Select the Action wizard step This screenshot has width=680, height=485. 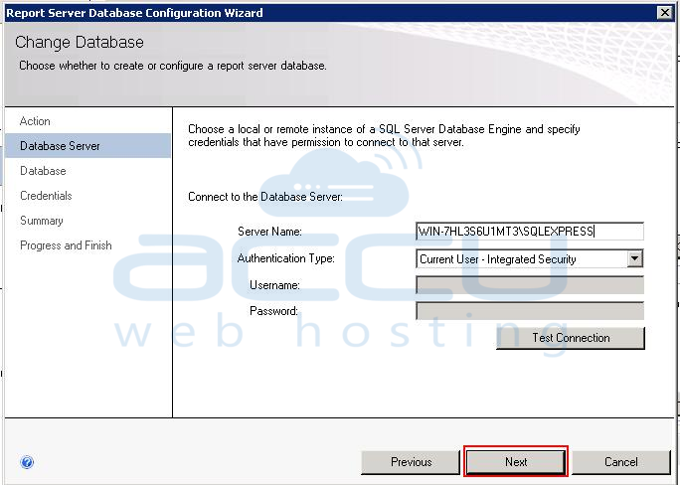point(35,121)
